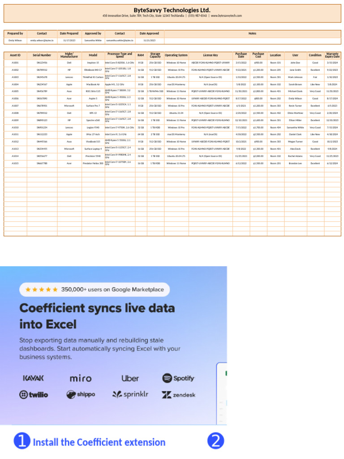Screen dimensions: 344x459
Task: Select the Purchase Cost column header
Action: click(x=258, y=55)
